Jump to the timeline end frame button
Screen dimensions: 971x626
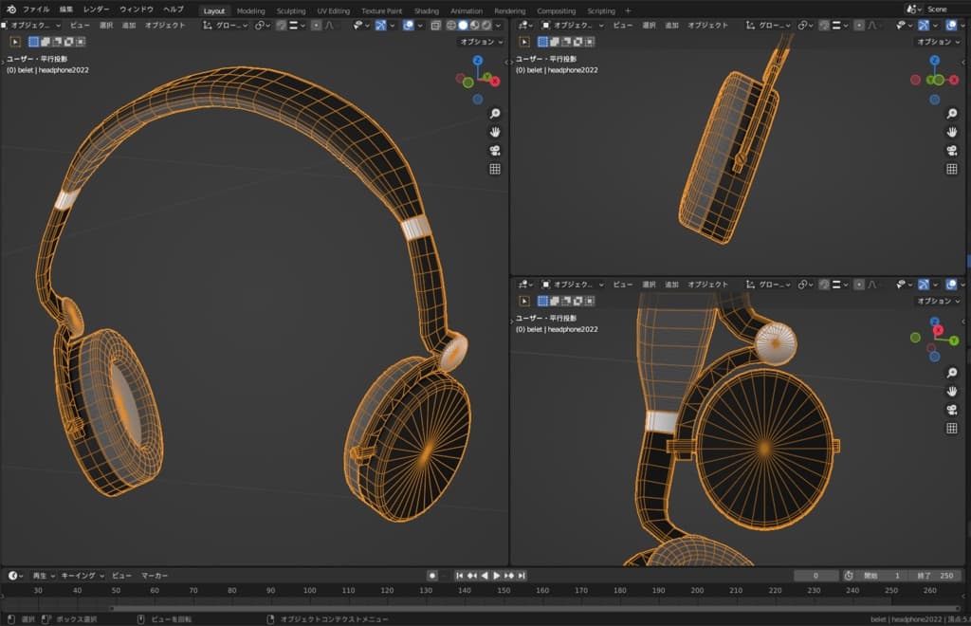tap(522, 576)
